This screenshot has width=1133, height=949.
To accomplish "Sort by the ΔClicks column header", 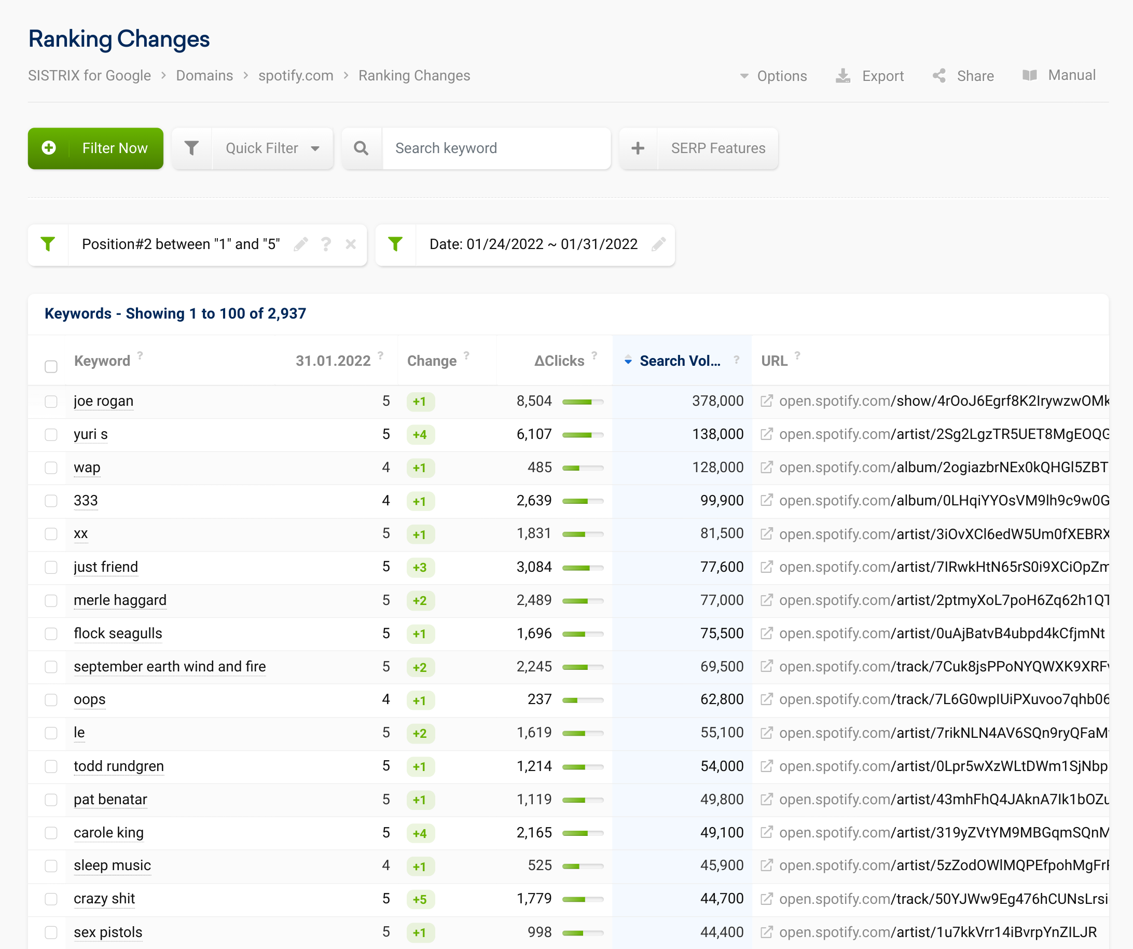I will click(559, 361).
